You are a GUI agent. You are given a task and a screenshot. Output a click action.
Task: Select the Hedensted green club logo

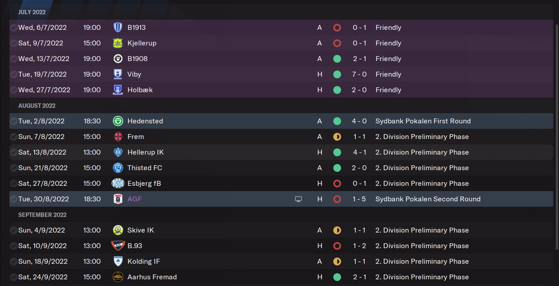[x=118, y=121]
